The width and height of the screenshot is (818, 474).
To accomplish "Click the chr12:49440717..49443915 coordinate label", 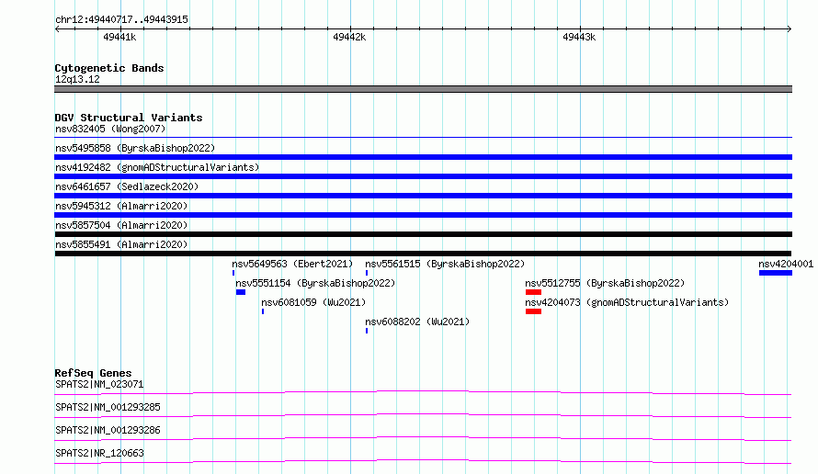I will [x=121, y=19].
